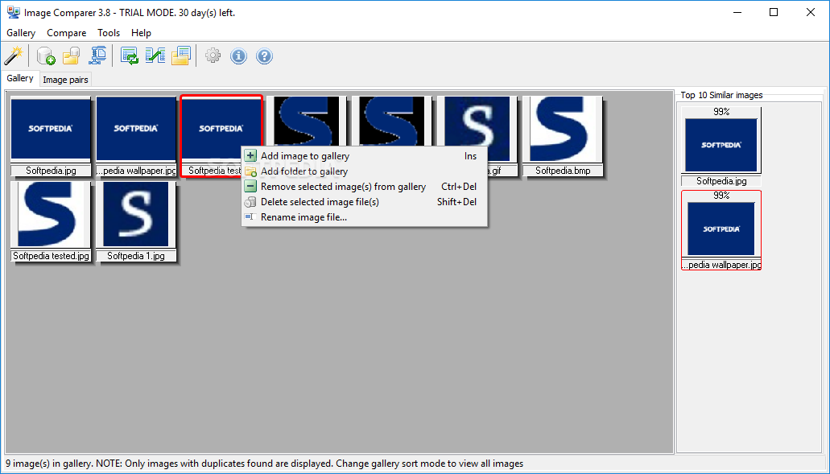830x474 pixels.
Task: Click the blue help question icon
Action: 265,56
